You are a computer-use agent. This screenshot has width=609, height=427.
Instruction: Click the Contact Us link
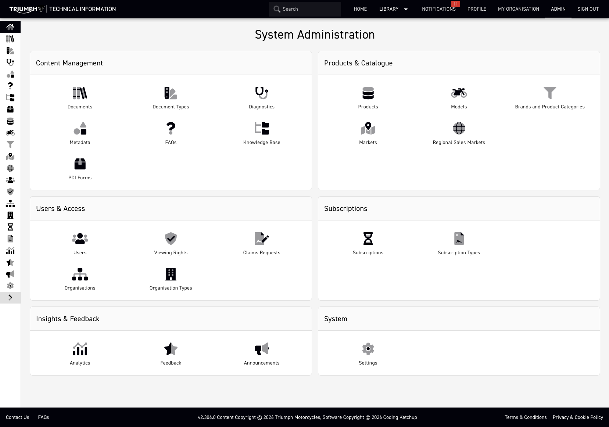point(17,417)
